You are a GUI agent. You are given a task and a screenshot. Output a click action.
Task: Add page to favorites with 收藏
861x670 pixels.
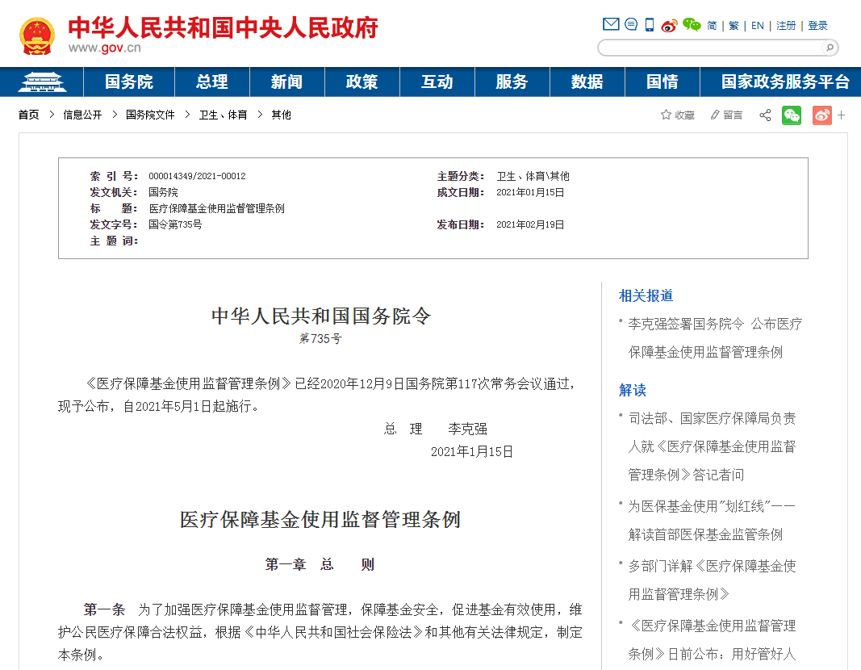(678, 115)
